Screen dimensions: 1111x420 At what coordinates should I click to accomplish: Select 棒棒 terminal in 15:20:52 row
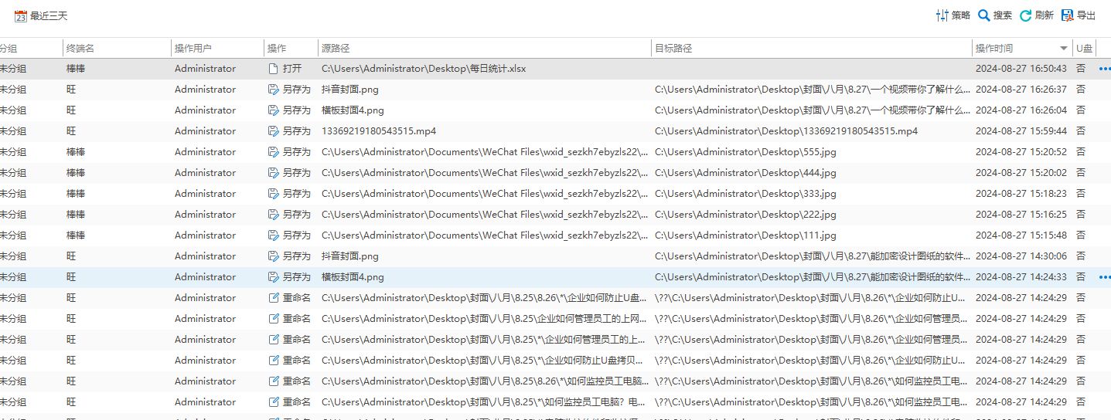76,152
